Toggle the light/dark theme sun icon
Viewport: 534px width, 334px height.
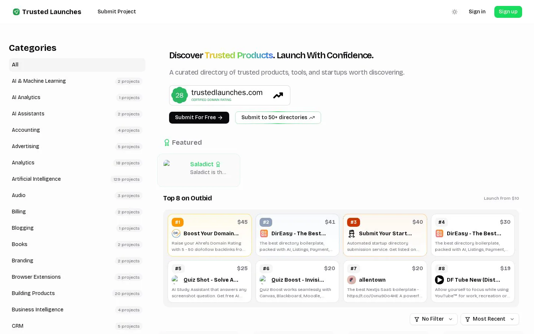pyautogui.click(x=455, y=12)
